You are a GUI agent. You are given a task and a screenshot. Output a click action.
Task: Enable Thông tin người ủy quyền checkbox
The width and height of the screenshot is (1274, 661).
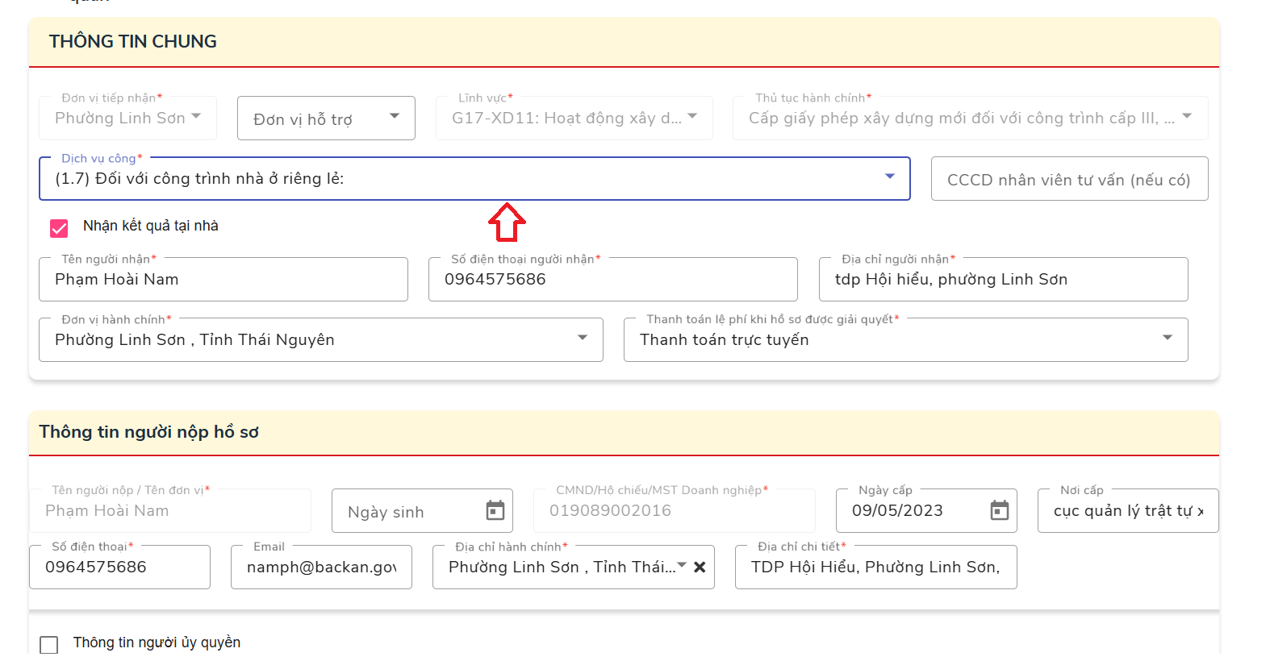tap(49, 644)
